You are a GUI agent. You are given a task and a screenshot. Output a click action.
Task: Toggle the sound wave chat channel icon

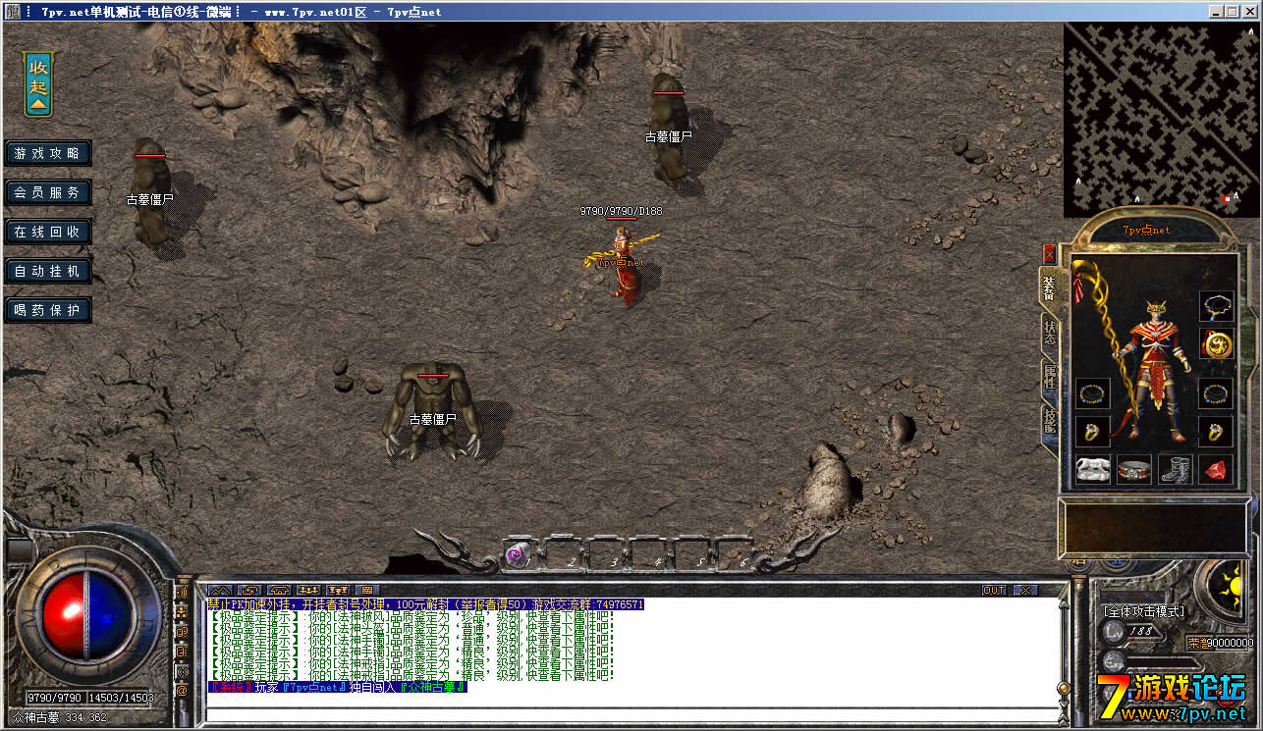182,592
